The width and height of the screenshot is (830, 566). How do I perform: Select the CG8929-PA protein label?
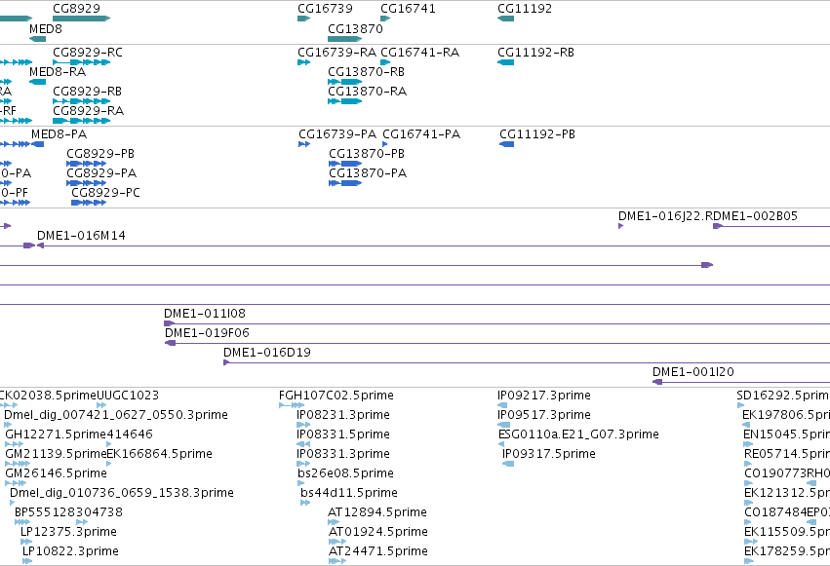(x=101, y=173)
